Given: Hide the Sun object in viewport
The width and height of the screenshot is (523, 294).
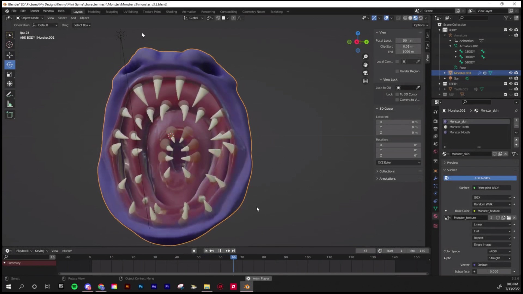Looking at the screenshot, I should pyautogui.click(x=511, y=78).
